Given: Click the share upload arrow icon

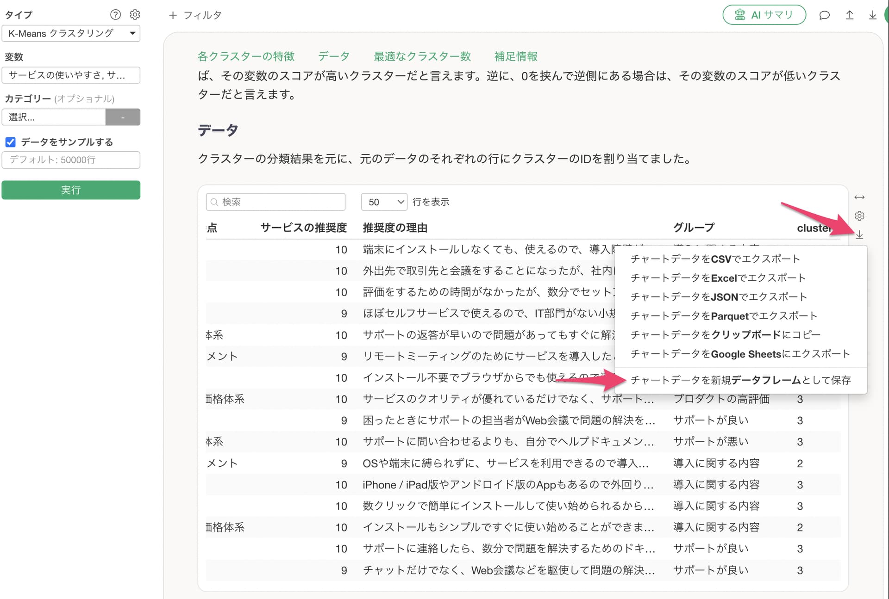Looking at the screenshot, I should (x=849, y=15).
